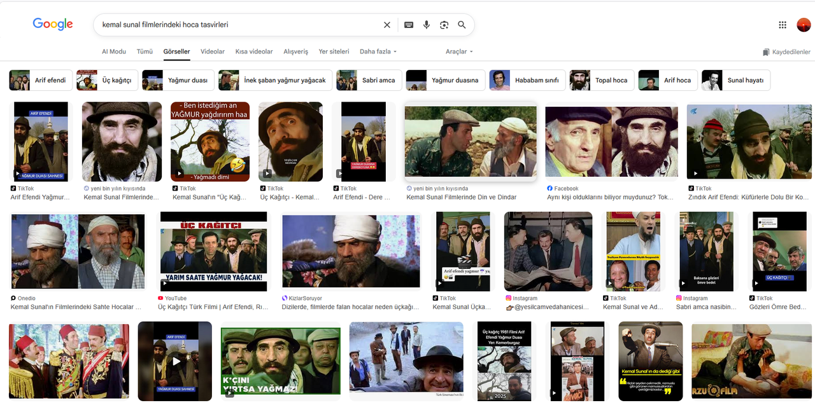
Task: Open the Üç kağıtçı 1981 Kemerburgaz image
Action: tap(504, 361)
